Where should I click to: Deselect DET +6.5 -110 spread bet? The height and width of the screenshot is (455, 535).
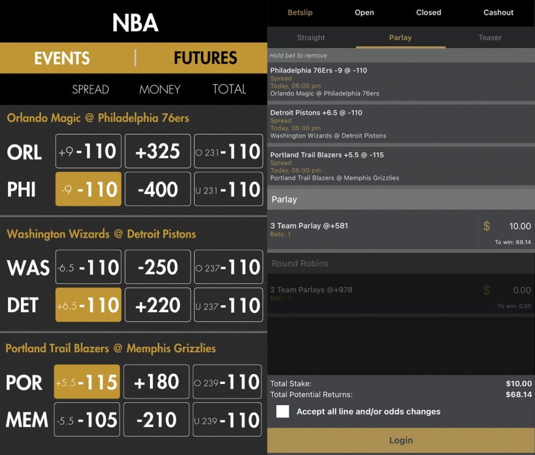pyautogui.click(x=88, y=305)
